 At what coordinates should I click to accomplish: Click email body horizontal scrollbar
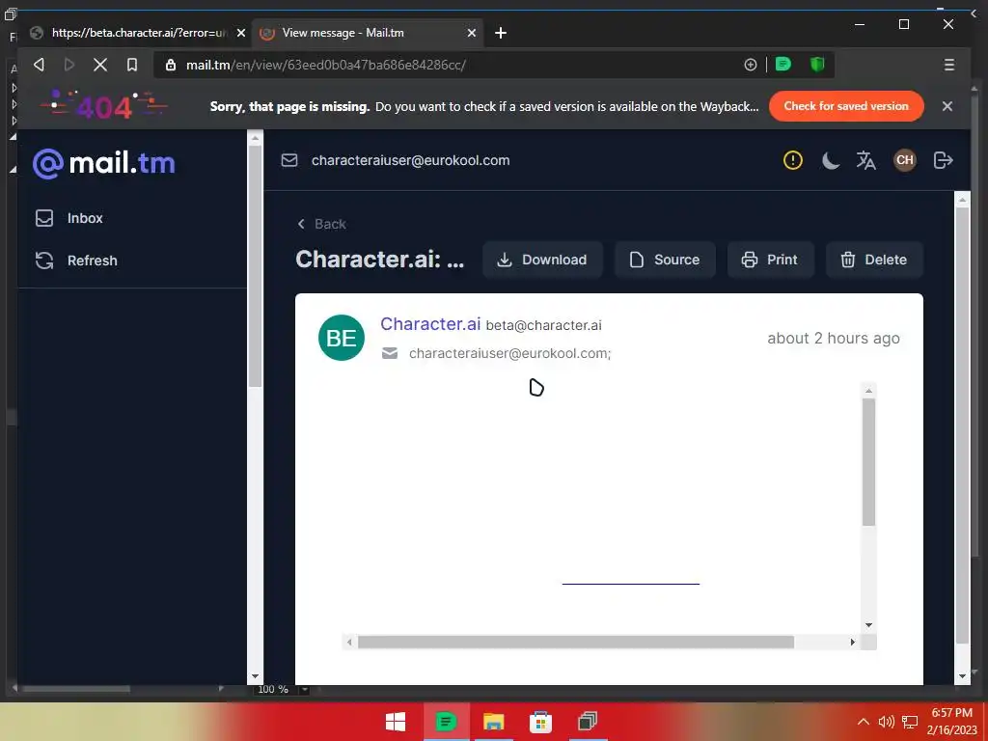576,642
